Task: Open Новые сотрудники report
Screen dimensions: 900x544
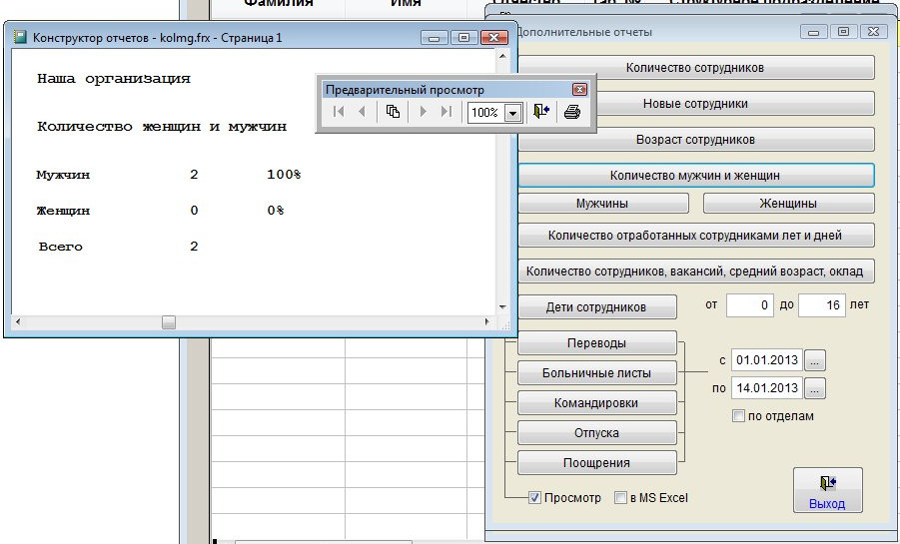Action: click(x=695, y=104)
